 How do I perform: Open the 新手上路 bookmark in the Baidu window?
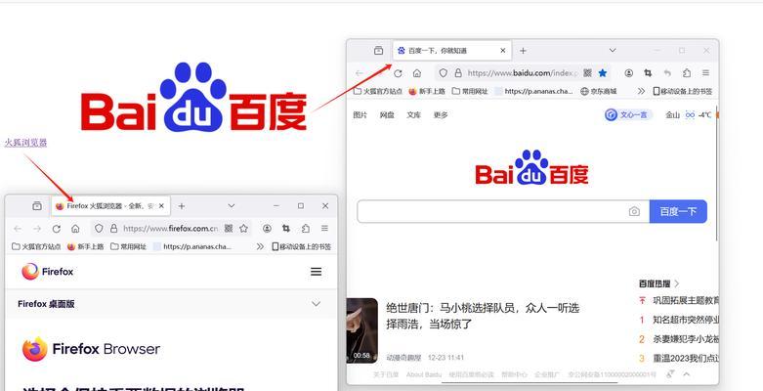point(427,91)
